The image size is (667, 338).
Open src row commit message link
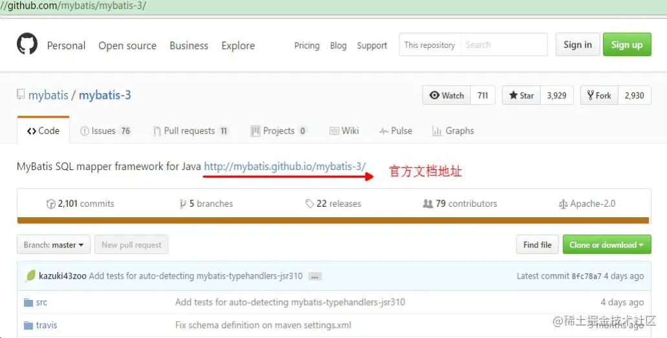click(x=290, y=302)
